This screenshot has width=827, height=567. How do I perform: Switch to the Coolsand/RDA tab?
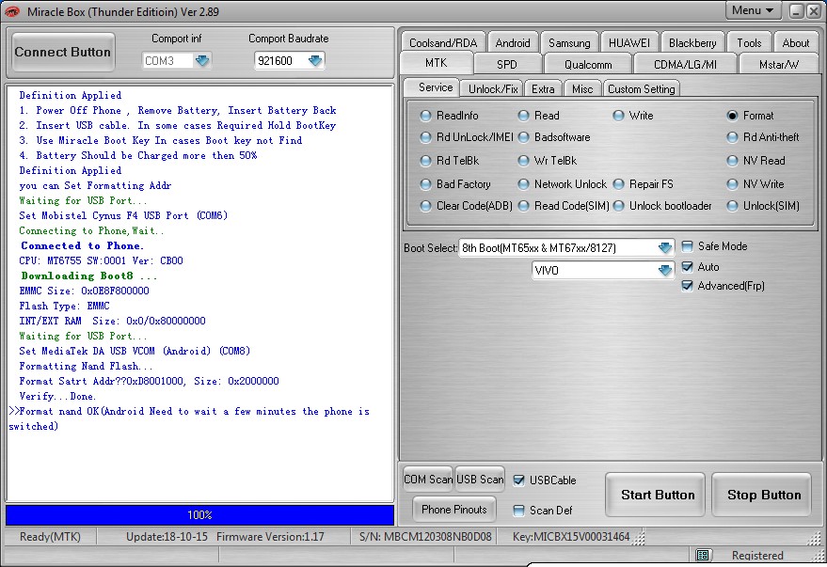click(443, 42)
